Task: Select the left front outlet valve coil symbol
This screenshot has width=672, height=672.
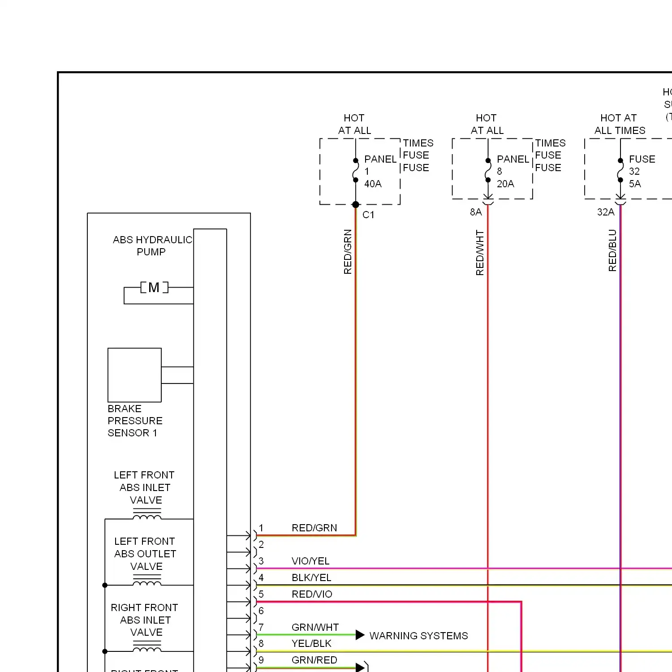Action: pyautogui.click(x=147, y=580)
